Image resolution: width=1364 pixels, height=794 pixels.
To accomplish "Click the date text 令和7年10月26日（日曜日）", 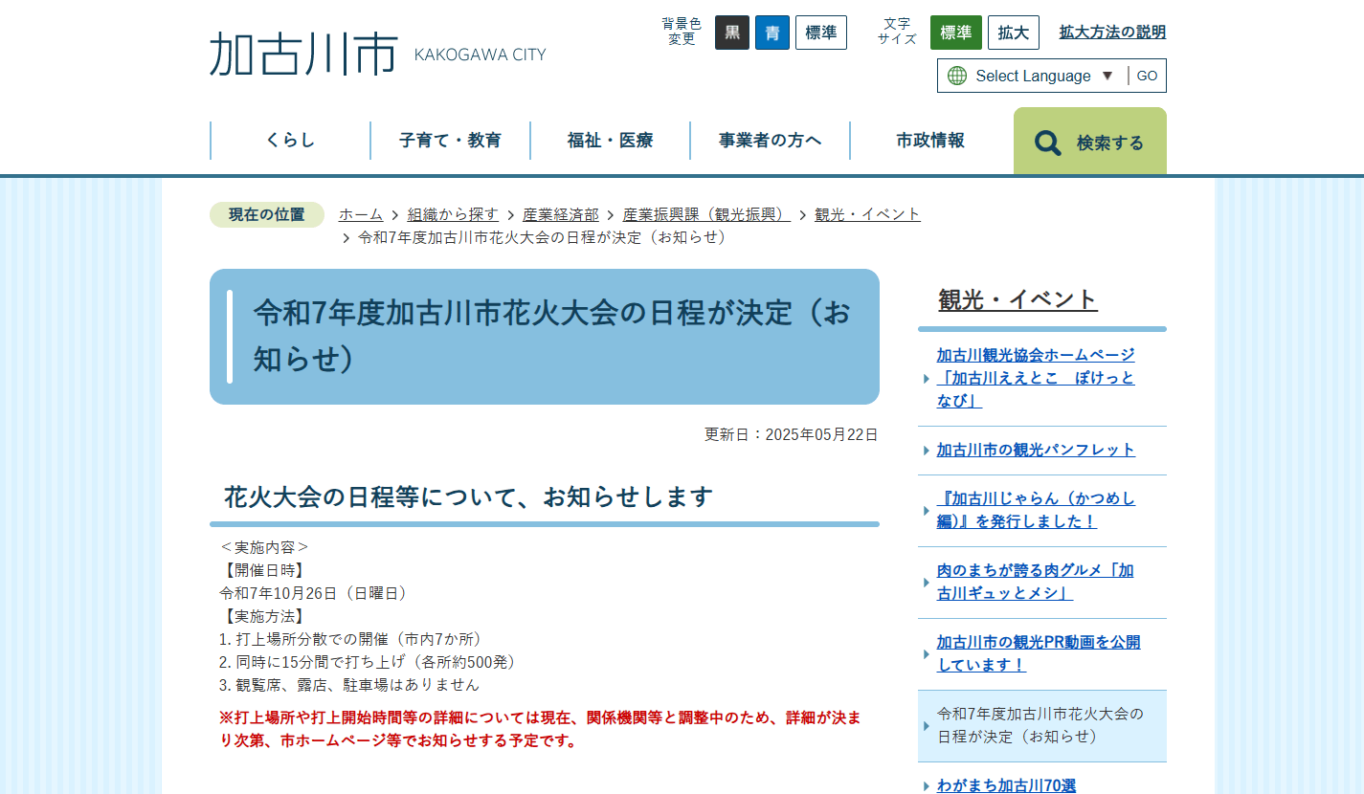I will [314, 593].
